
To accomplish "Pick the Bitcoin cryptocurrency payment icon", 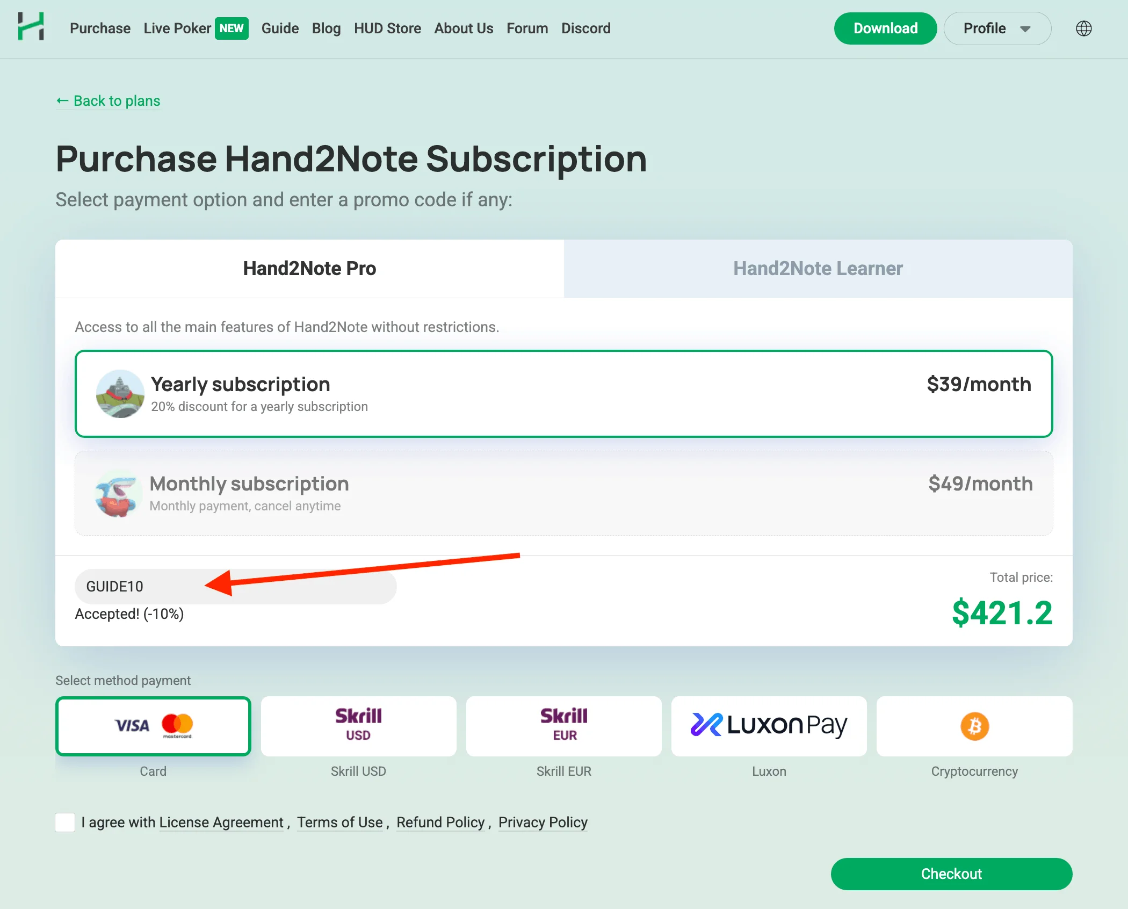I will point(974,726).
